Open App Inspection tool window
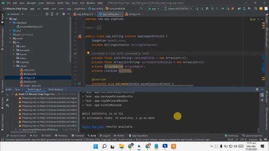This screenshot has width=269, height=151. (138, 135)
